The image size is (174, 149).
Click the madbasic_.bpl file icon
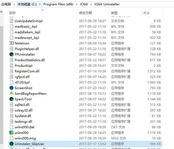(x=11, y=27)
